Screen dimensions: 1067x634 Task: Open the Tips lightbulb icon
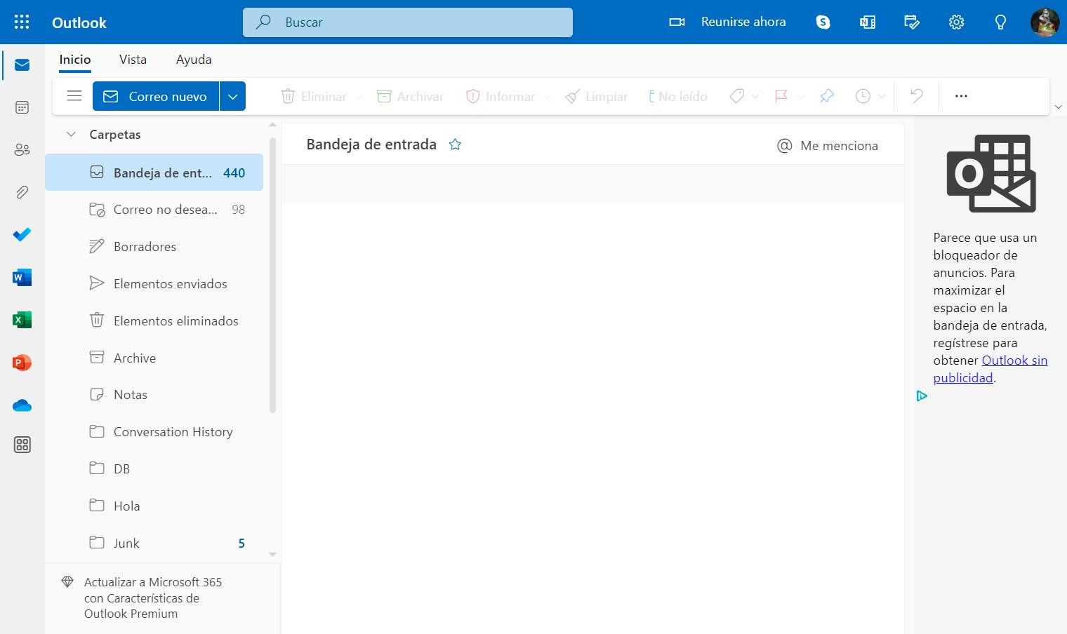pos(1000,22)
